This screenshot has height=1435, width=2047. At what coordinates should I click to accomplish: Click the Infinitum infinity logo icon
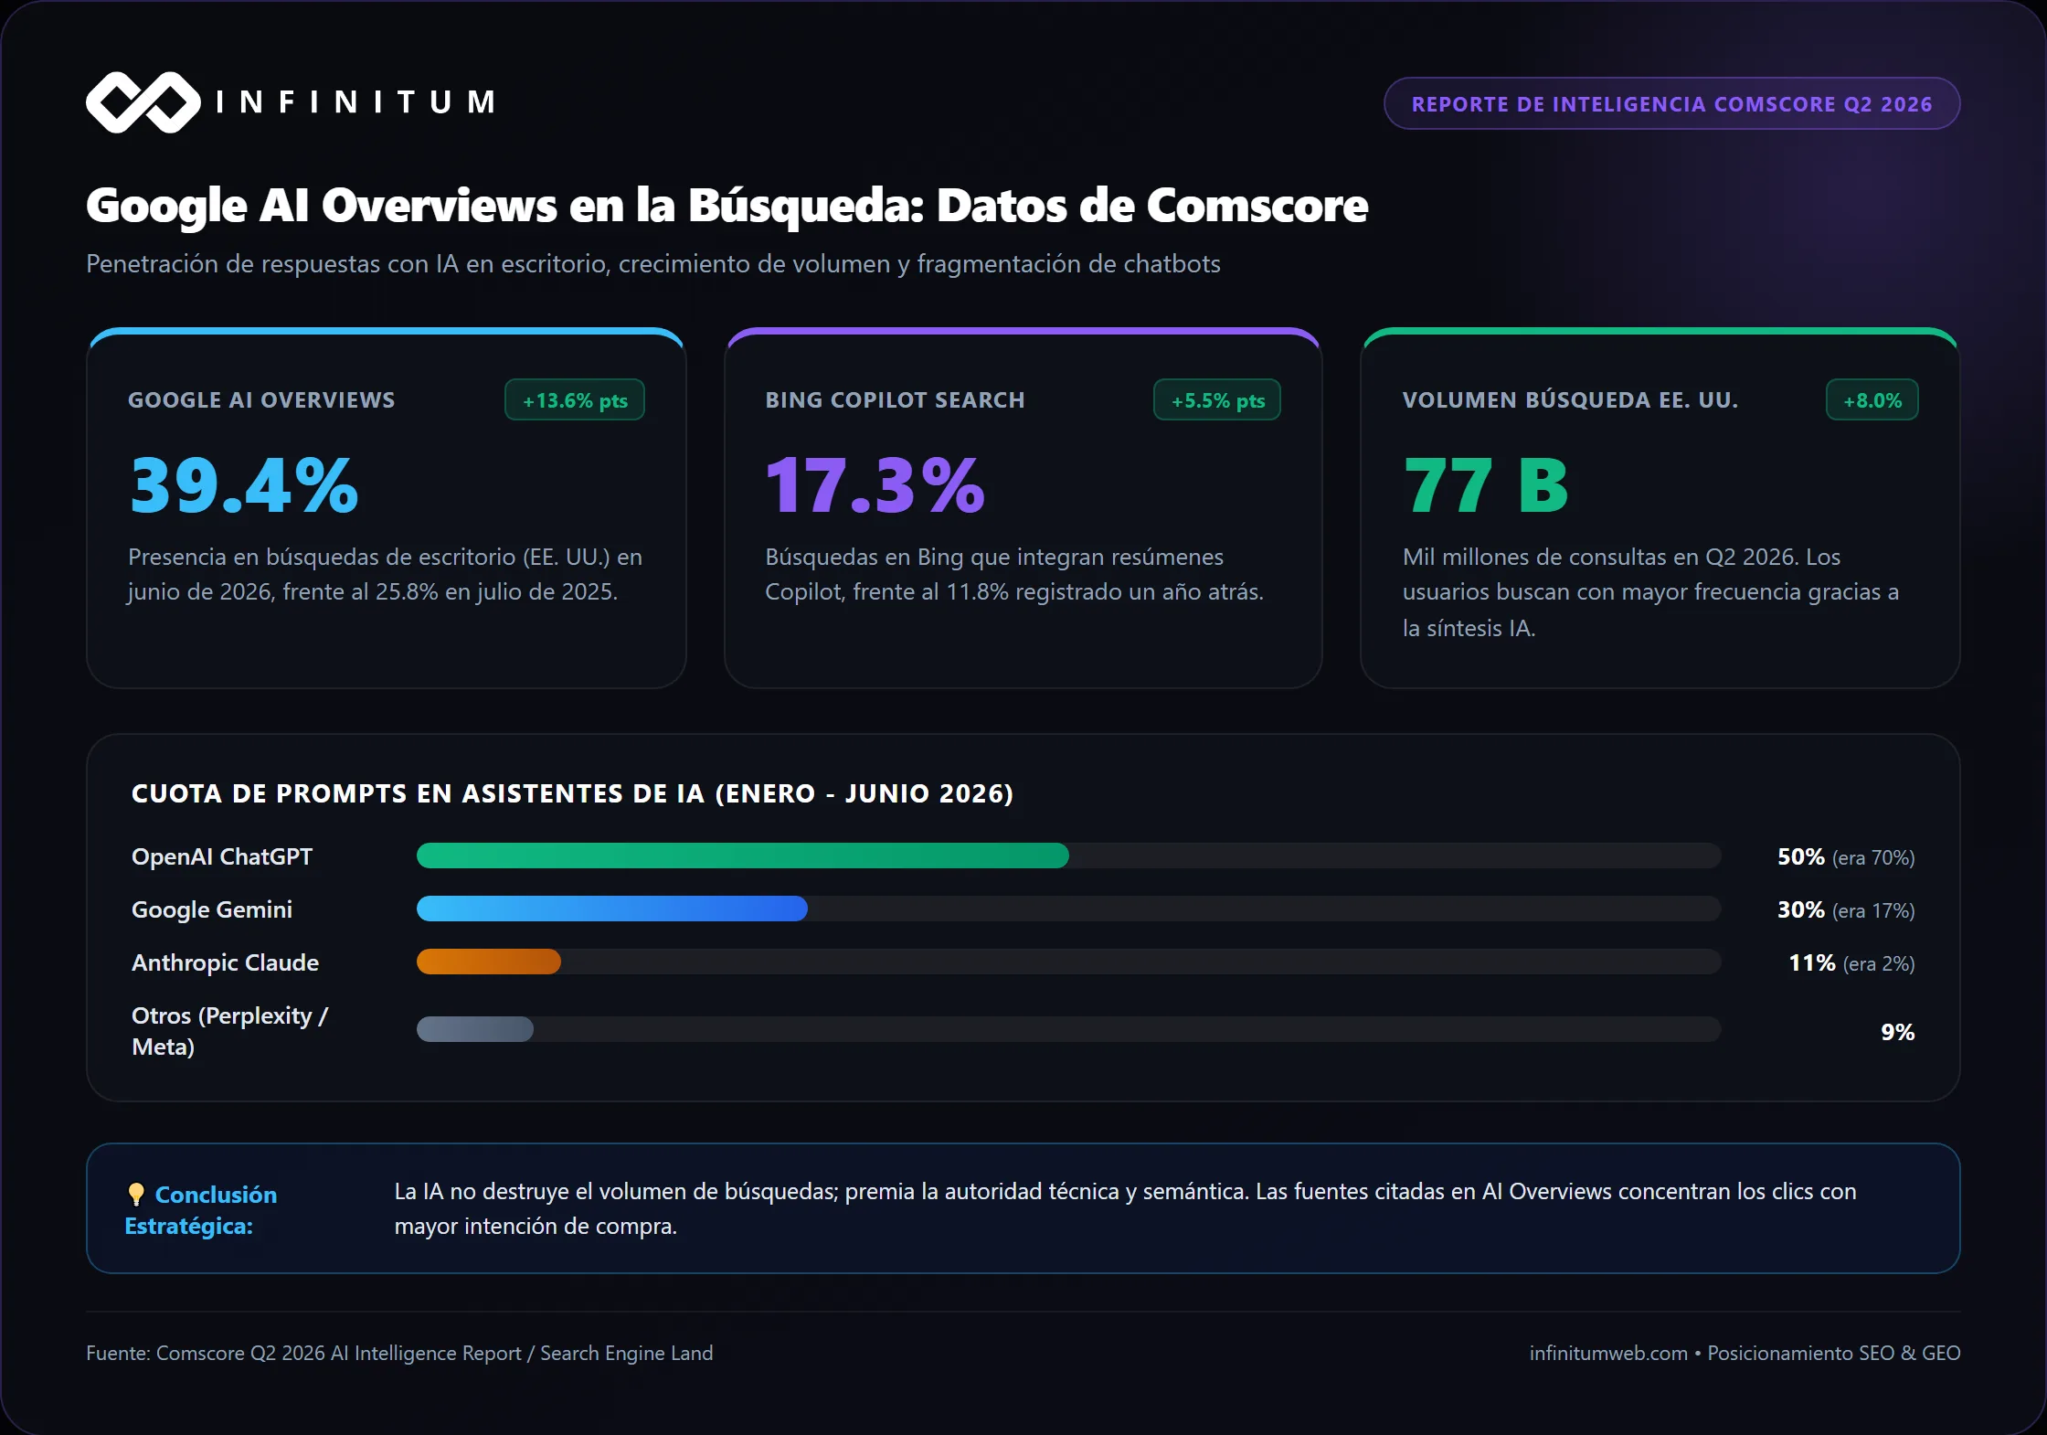[x=143, y=102]
